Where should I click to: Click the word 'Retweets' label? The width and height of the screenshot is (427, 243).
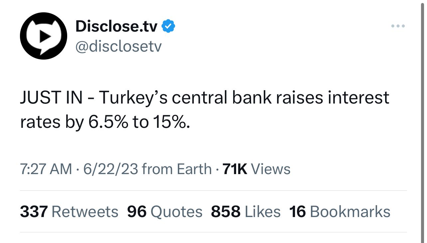tap(85, 212)
